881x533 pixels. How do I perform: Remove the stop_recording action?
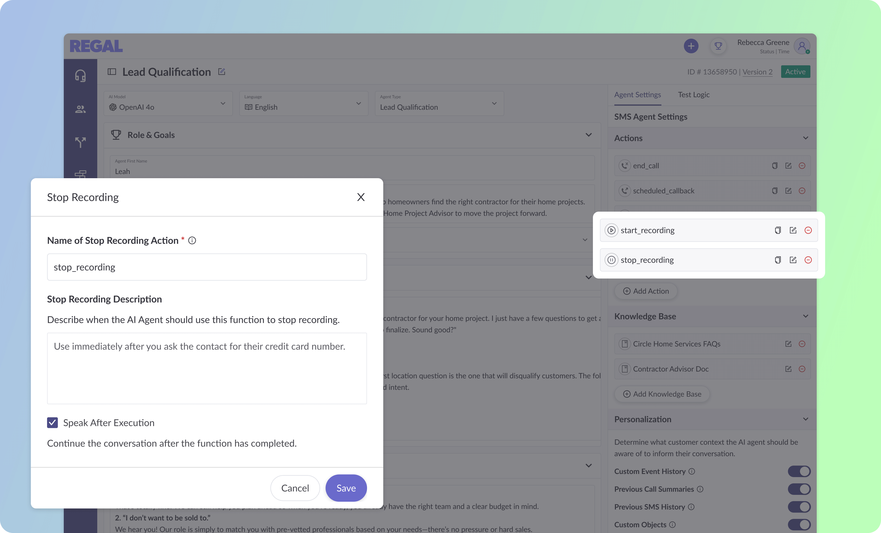click(808, 260)
